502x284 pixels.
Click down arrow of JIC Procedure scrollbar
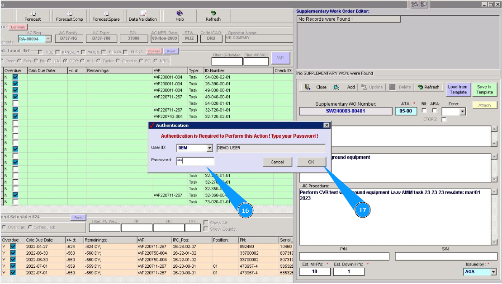coord(494,242)
